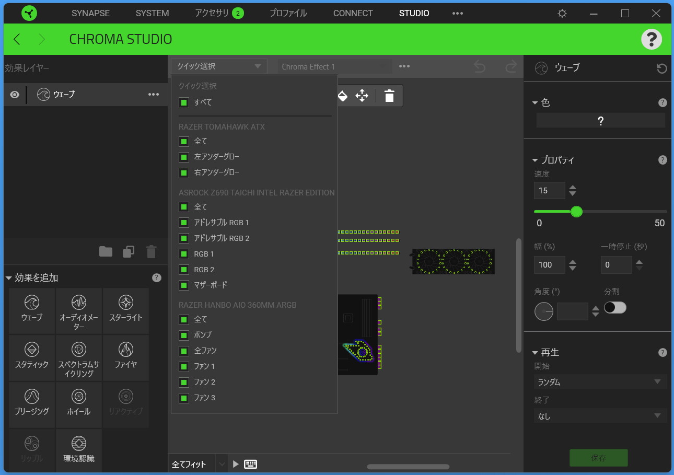
Task: Toggle 全ファン checkbox
Action: point(183,351)
